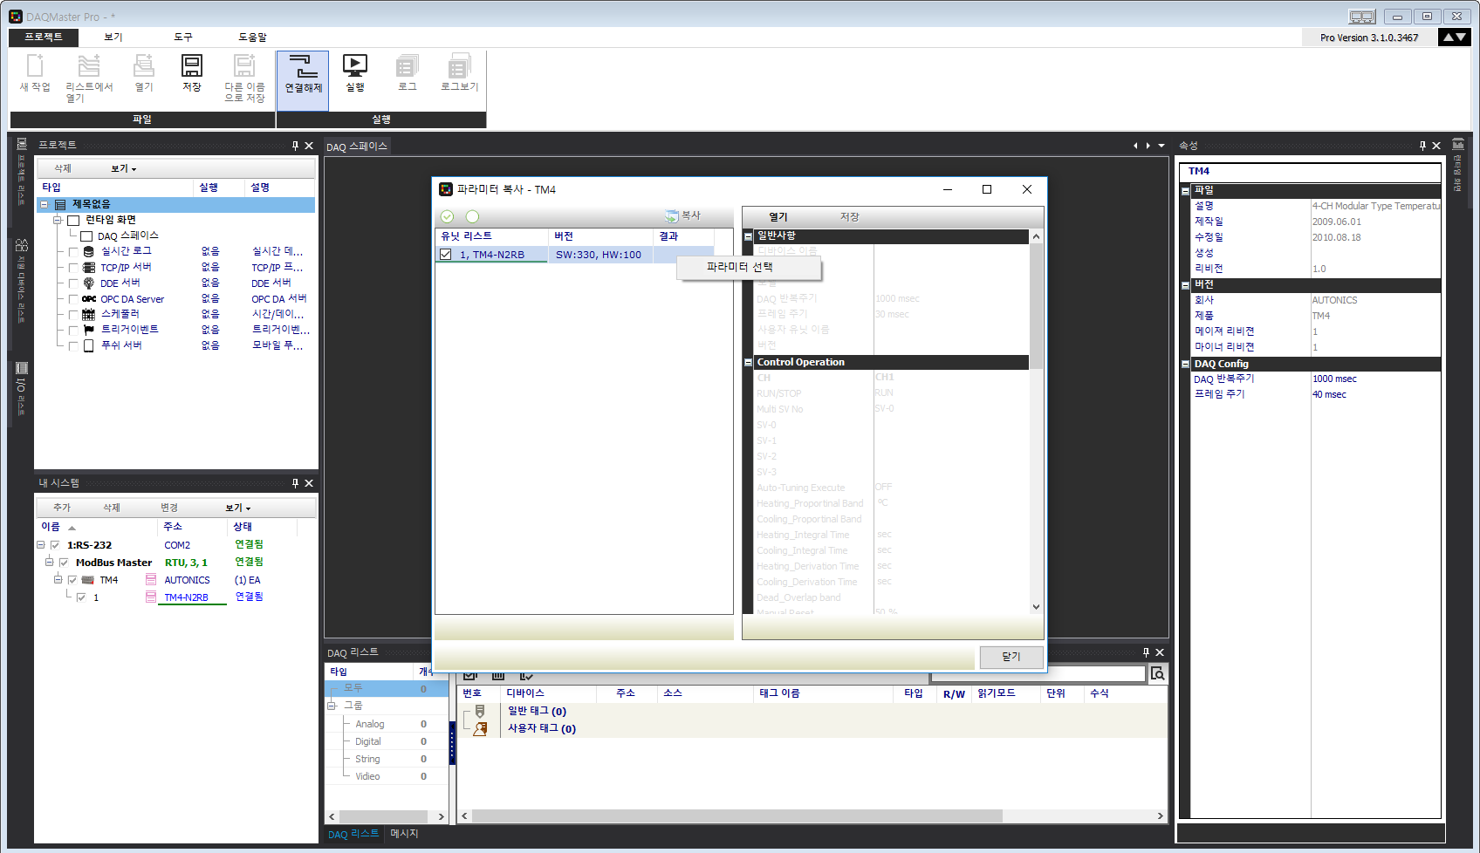1480x853 pixels.
Task: Pin the project (프로젝트) panel
Action: [x=295, y=146]
